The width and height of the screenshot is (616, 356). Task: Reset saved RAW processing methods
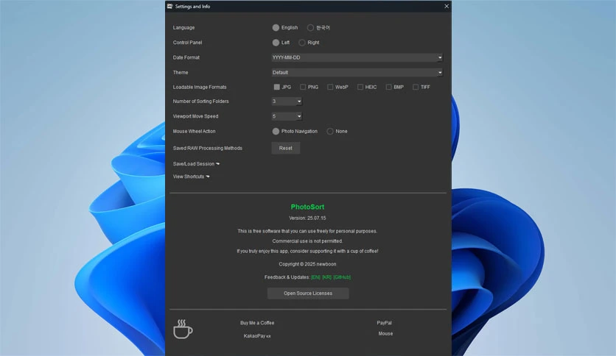click(x=286, y=148)
